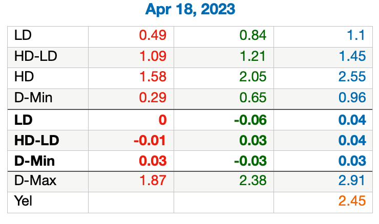Select the bold green -0.06 value
This screenshot has width=379, height=224.
[x=250, y=120]
